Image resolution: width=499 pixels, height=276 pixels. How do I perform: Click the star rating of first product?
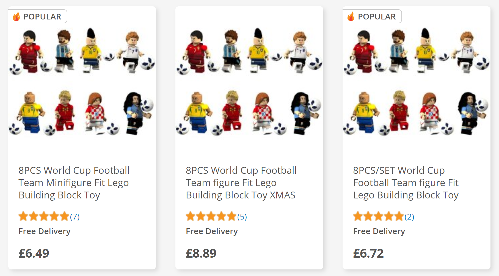click(44, 216)
